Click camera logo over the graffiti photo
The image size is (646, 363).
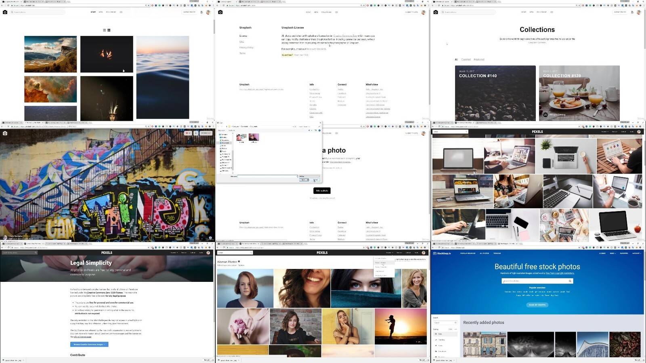coord(5,133)
